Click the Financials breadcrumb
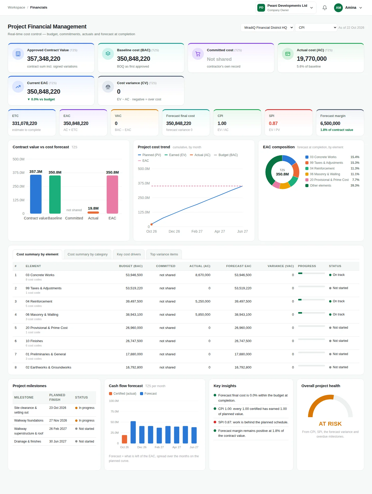The image size is (372, 494). pos(39,8)
